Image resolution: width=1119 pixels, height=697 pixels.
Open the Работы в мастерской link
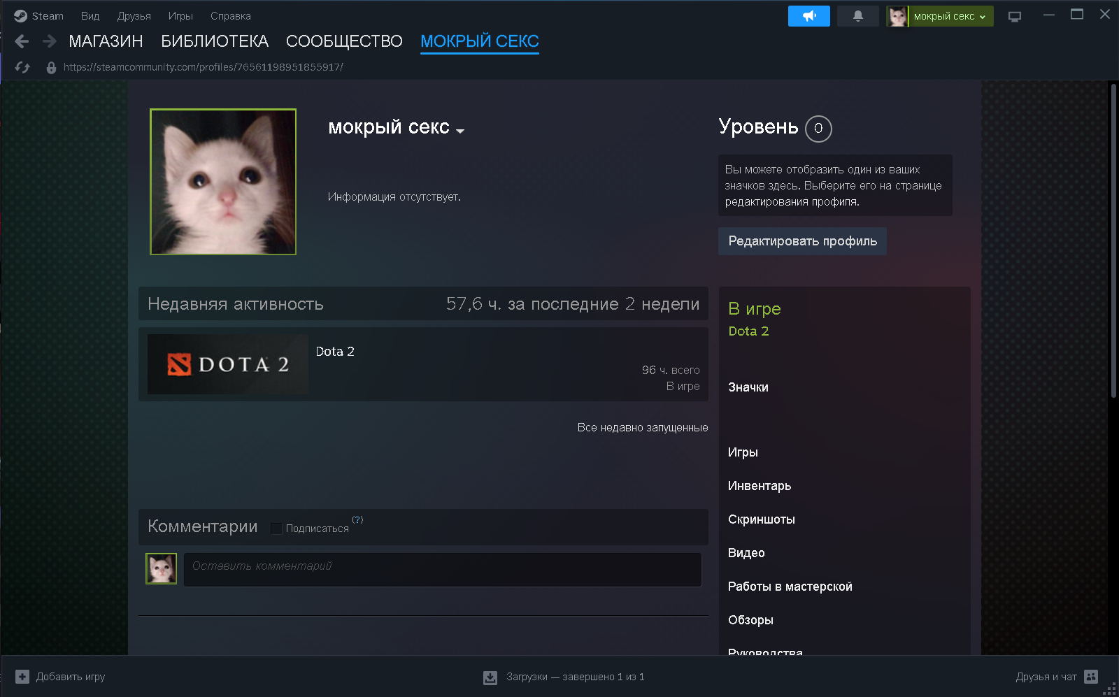click(790, 587)
